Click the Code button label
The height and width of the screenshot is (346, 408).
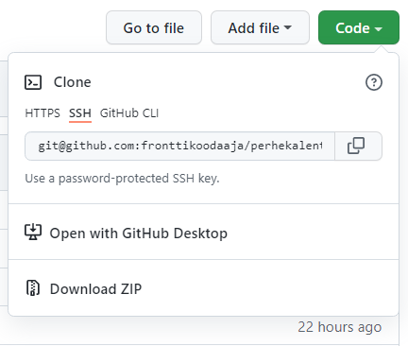(x=352, y=28)
